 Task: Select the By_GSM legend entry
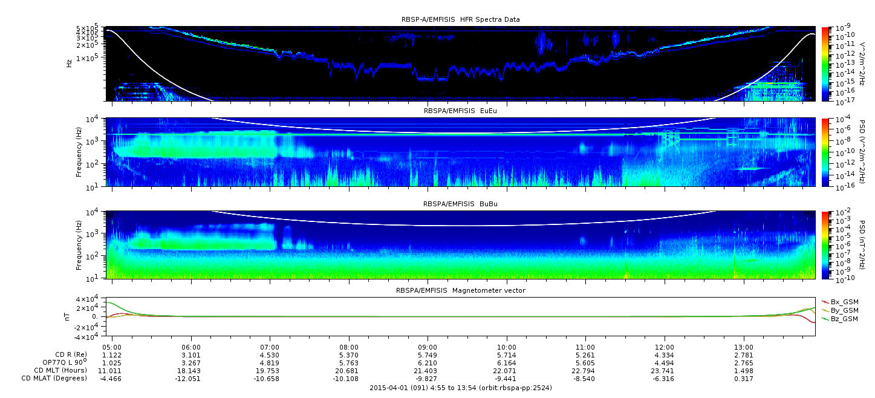(844, 310)
